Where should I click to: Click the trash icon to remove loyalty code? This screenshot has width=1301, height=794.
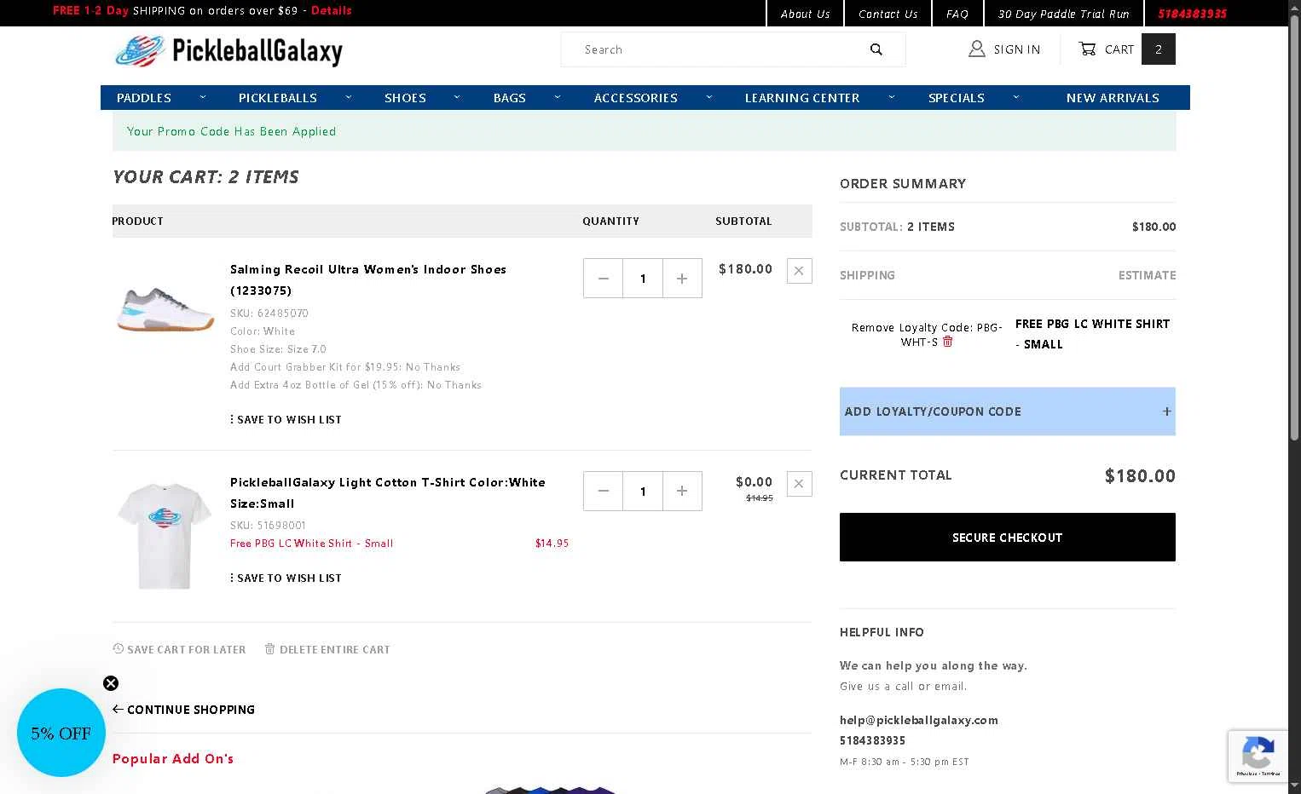(x=947, y=342)
